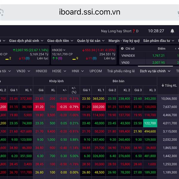Click the sort arrow on Tổng KL column
Image resolution: width=179 pixels, height=179 pixels.
(x=163, y=85)
